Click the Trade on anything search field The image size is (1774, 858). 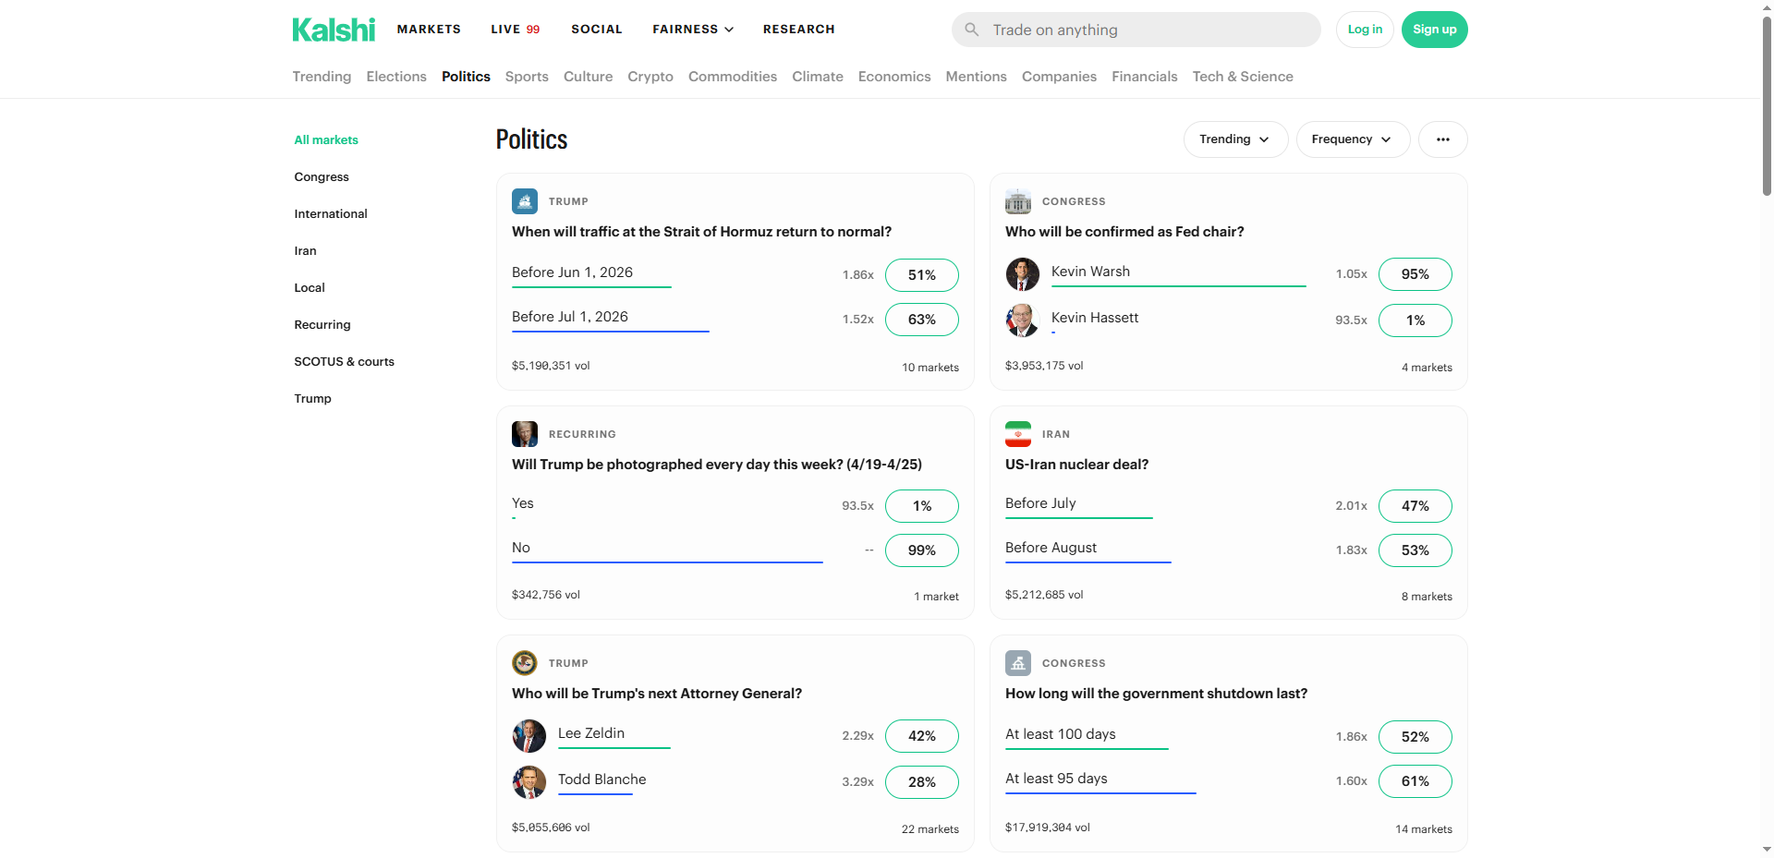1146,30
